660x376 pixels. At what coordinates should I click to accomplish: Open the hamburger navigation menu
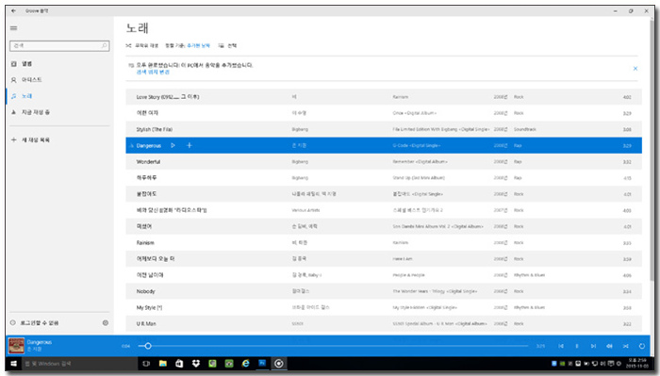point(14,28)
